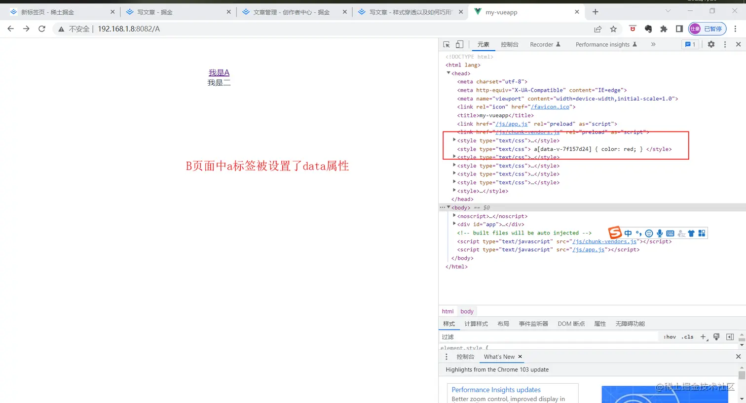Open a new browser tab with plus button
The image size is (746, 403).
pos(596,12)
